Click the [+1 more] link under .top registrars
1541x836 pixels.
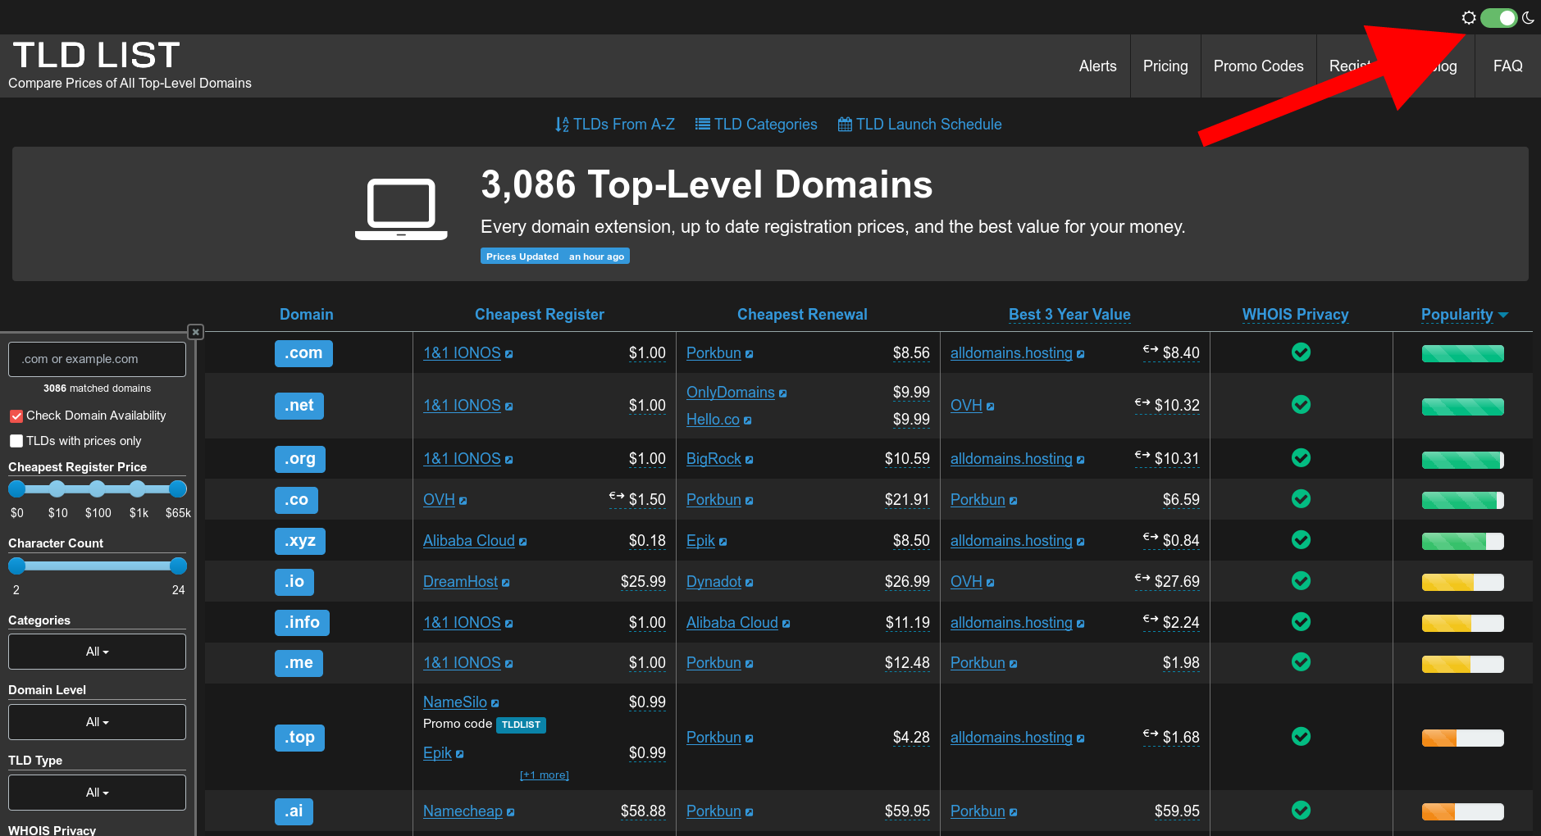544,775
